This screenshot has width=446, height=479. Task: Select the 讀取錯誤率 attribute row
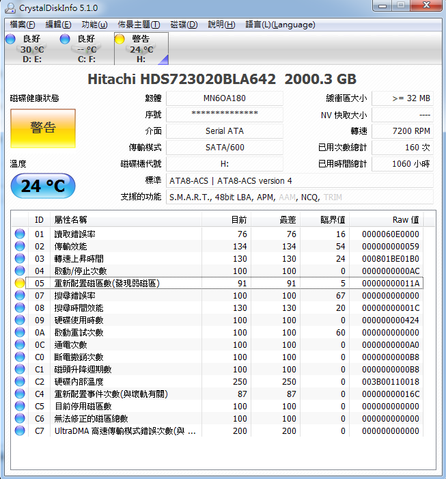click(217, 234)
